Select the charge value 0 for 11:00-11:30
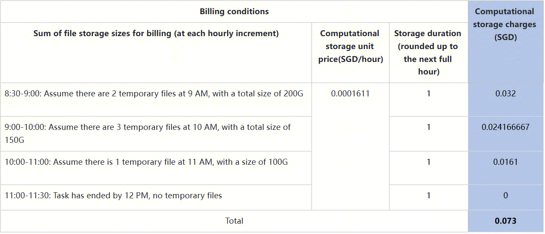 pos(505,196)
